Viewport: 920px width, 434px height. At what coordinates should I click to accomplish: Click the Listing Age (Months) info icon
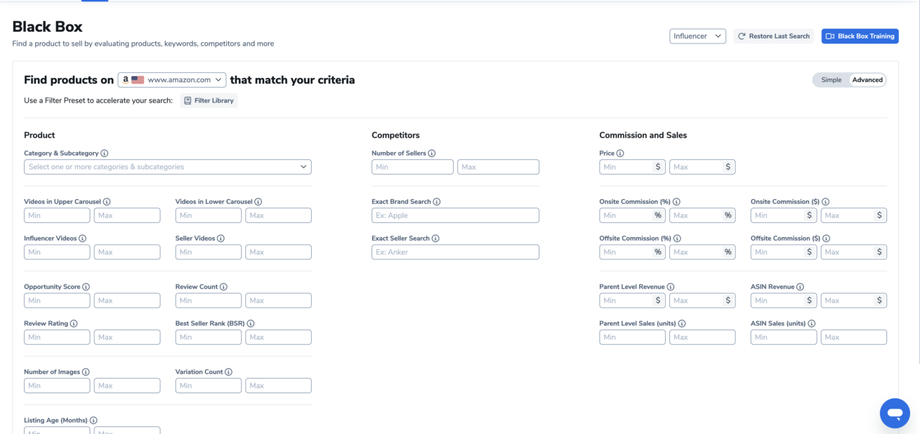tap(93, 421)
